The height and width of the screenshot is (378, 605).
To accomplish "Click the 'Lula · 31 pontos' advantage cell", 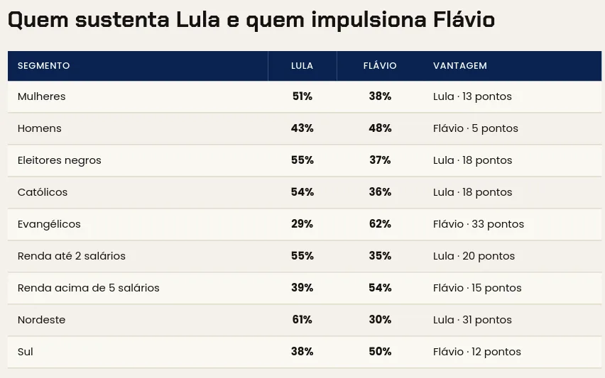I will (472, 320).
